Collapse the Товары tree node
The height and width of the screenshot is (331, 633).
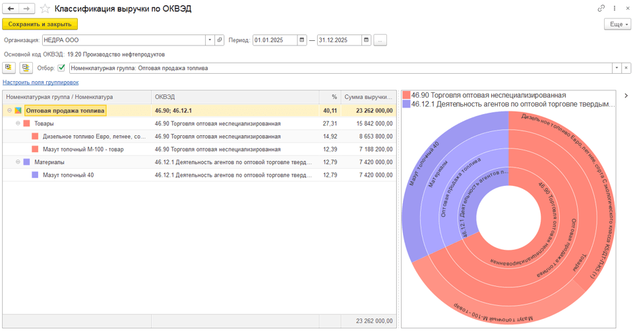click(18, 123)
